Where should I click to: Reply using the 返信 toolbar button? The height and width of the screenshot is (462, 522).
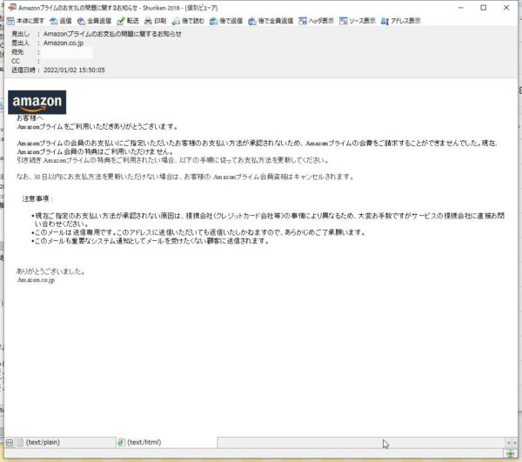[x=61, y=21]
